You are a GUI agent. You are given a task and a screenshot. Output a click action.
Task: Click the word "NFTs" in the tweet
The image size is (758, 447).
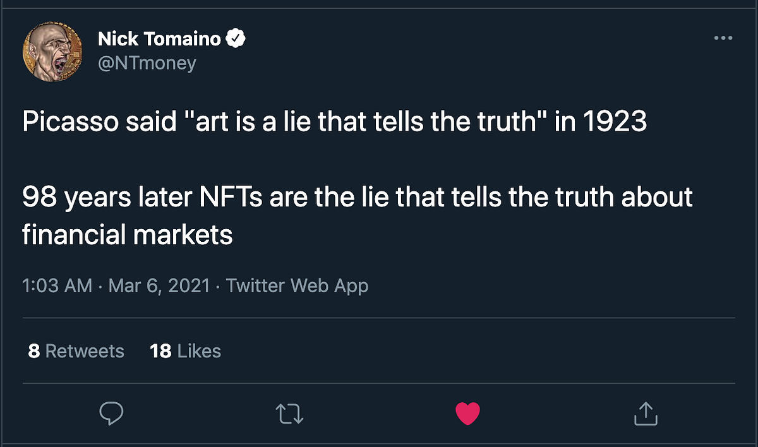pyautogui.click(x=234, y=198)
